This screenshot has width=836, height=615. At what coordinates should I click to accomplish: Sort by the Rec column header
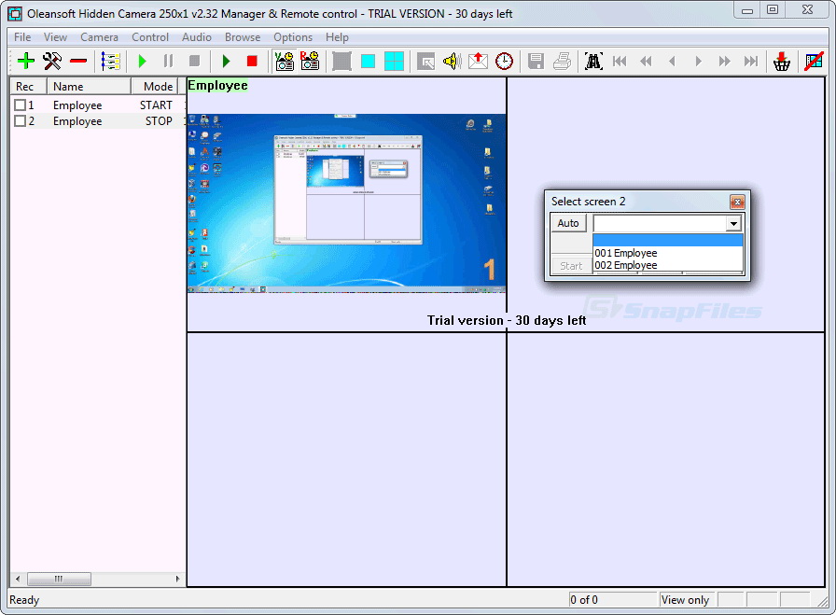click(x=28, y=87)
